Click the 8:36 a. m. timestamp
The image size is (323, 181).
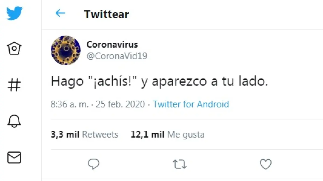click(69, 104)
